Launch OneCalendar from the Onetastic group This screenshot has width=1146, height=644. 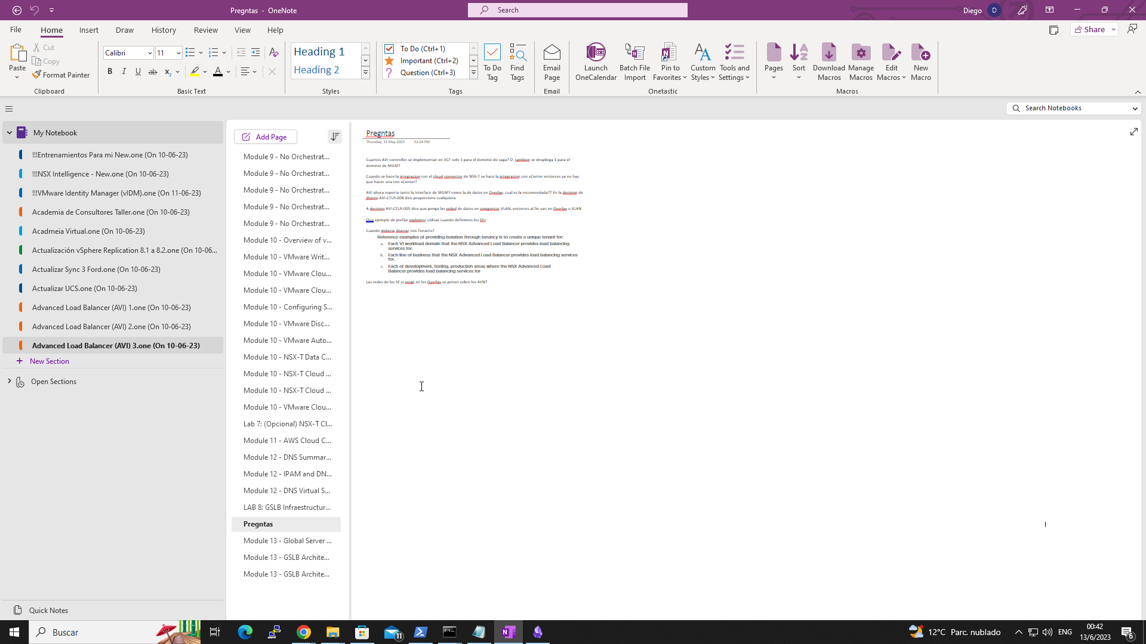(x=595, y=61)
